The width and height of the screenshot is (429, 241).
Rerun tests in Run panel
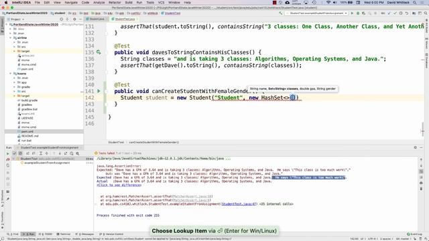(x=7, y=153)
